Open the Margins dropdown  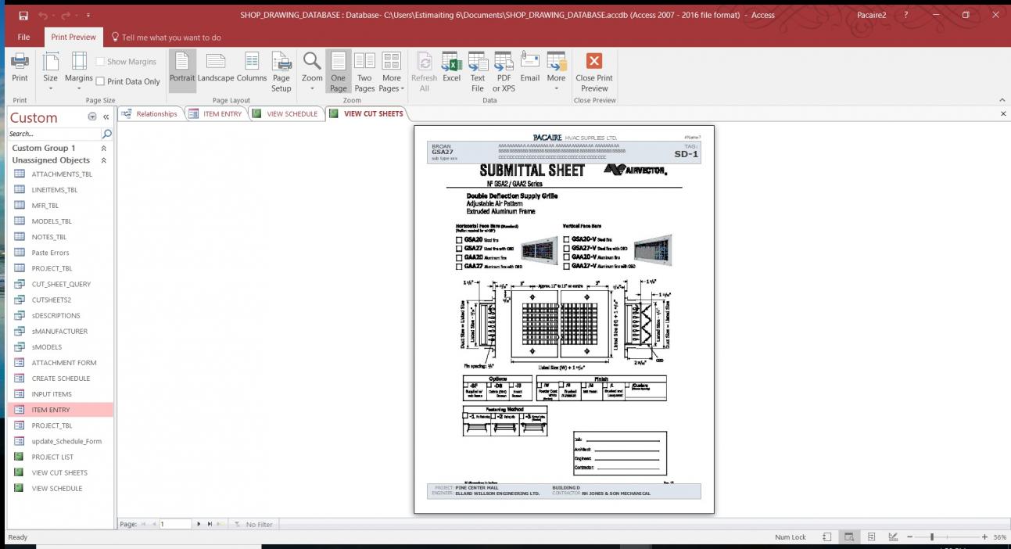point(78,71)
